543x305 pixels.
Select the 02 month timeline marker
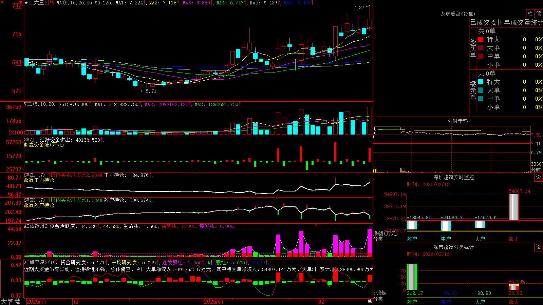click(321, 302)
